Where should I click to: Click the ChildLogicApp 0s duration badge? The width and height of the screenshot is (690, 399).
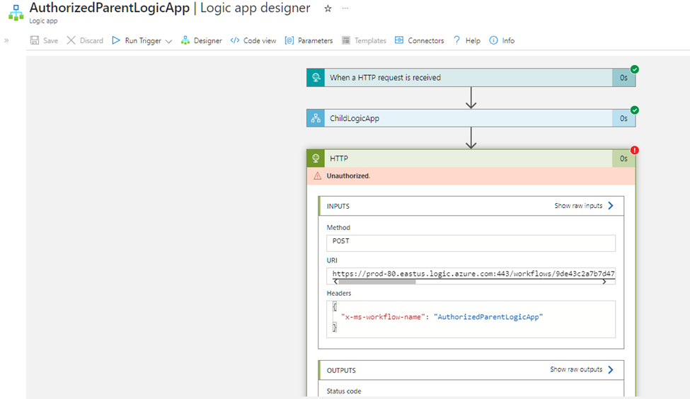point(623,118)
